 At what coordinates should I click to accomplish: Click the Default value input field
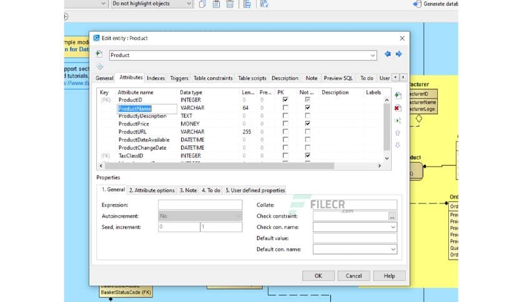(355, 238)
